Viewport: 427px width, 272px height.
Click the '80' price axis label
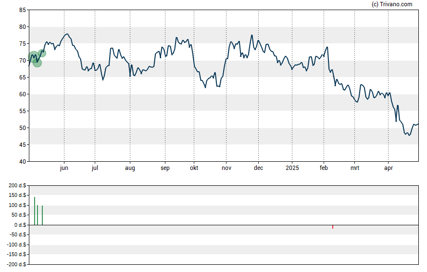coord(23,27)
